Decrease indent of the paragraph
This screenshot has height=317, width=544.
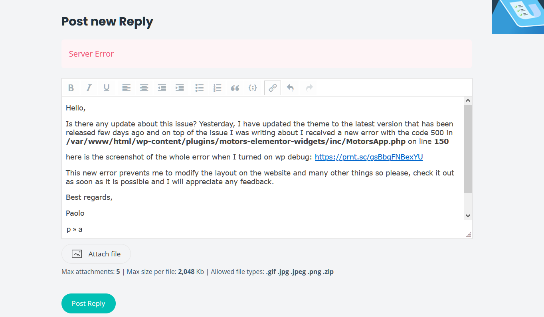coord(162,88)
